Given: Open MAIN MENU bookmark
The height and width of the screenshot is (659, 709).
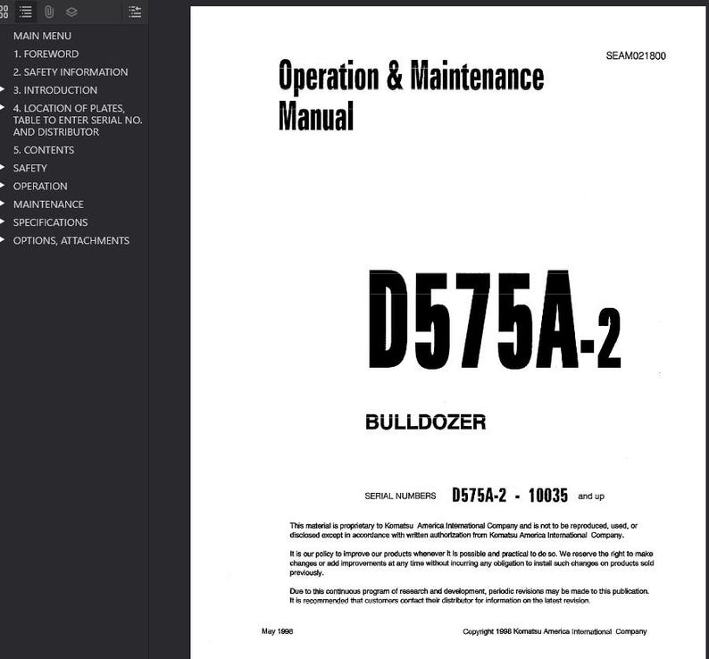Looking at the screenshot, I should pyautogui.click(x=42, y=36).
